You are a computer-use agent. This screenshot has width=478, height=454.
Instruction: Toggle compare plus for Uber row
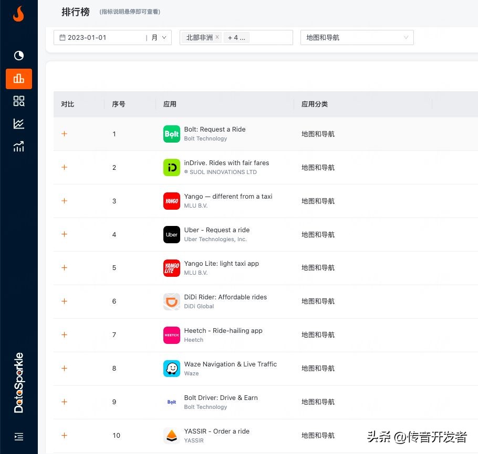65,234
